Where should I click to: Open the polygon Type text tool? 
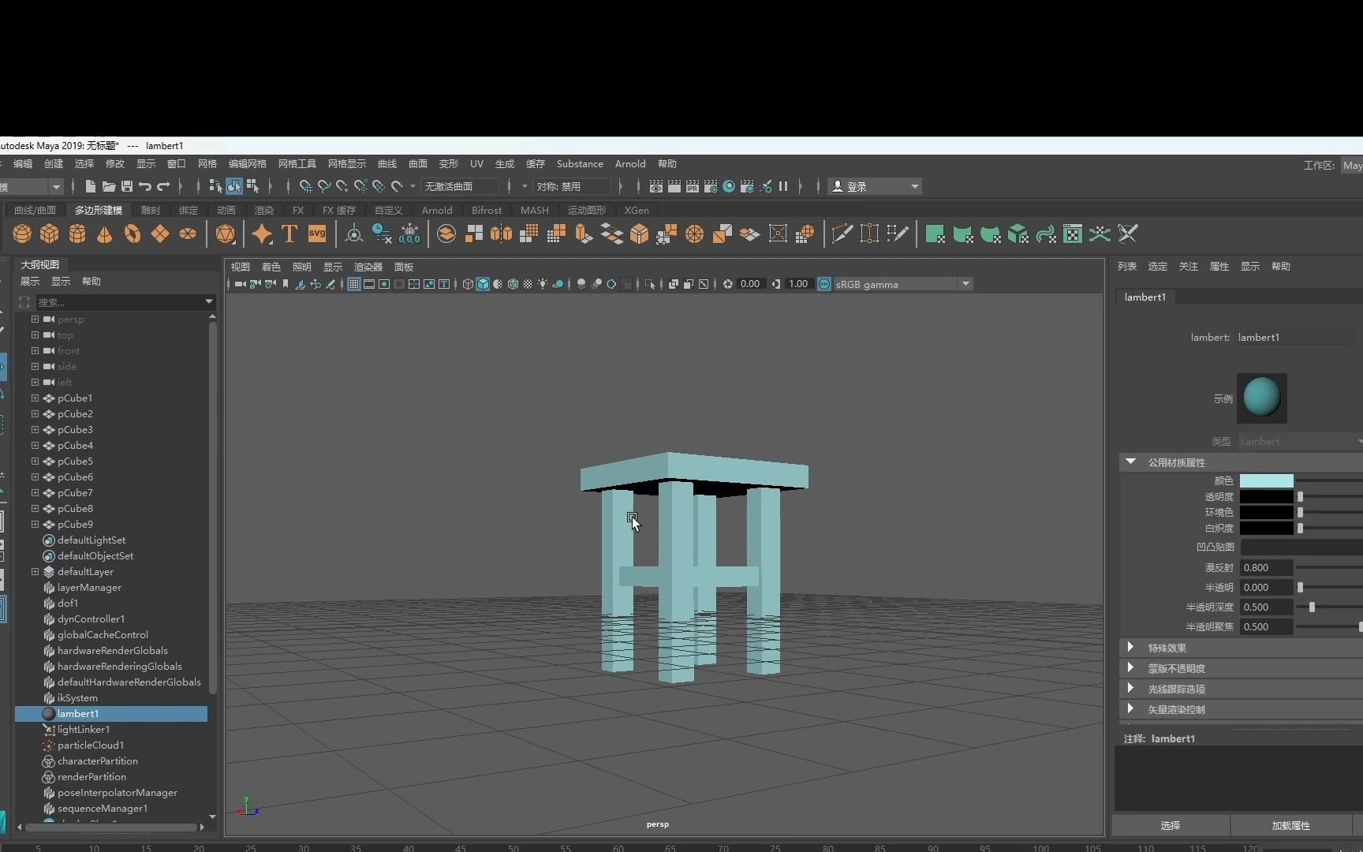[289, 234]
